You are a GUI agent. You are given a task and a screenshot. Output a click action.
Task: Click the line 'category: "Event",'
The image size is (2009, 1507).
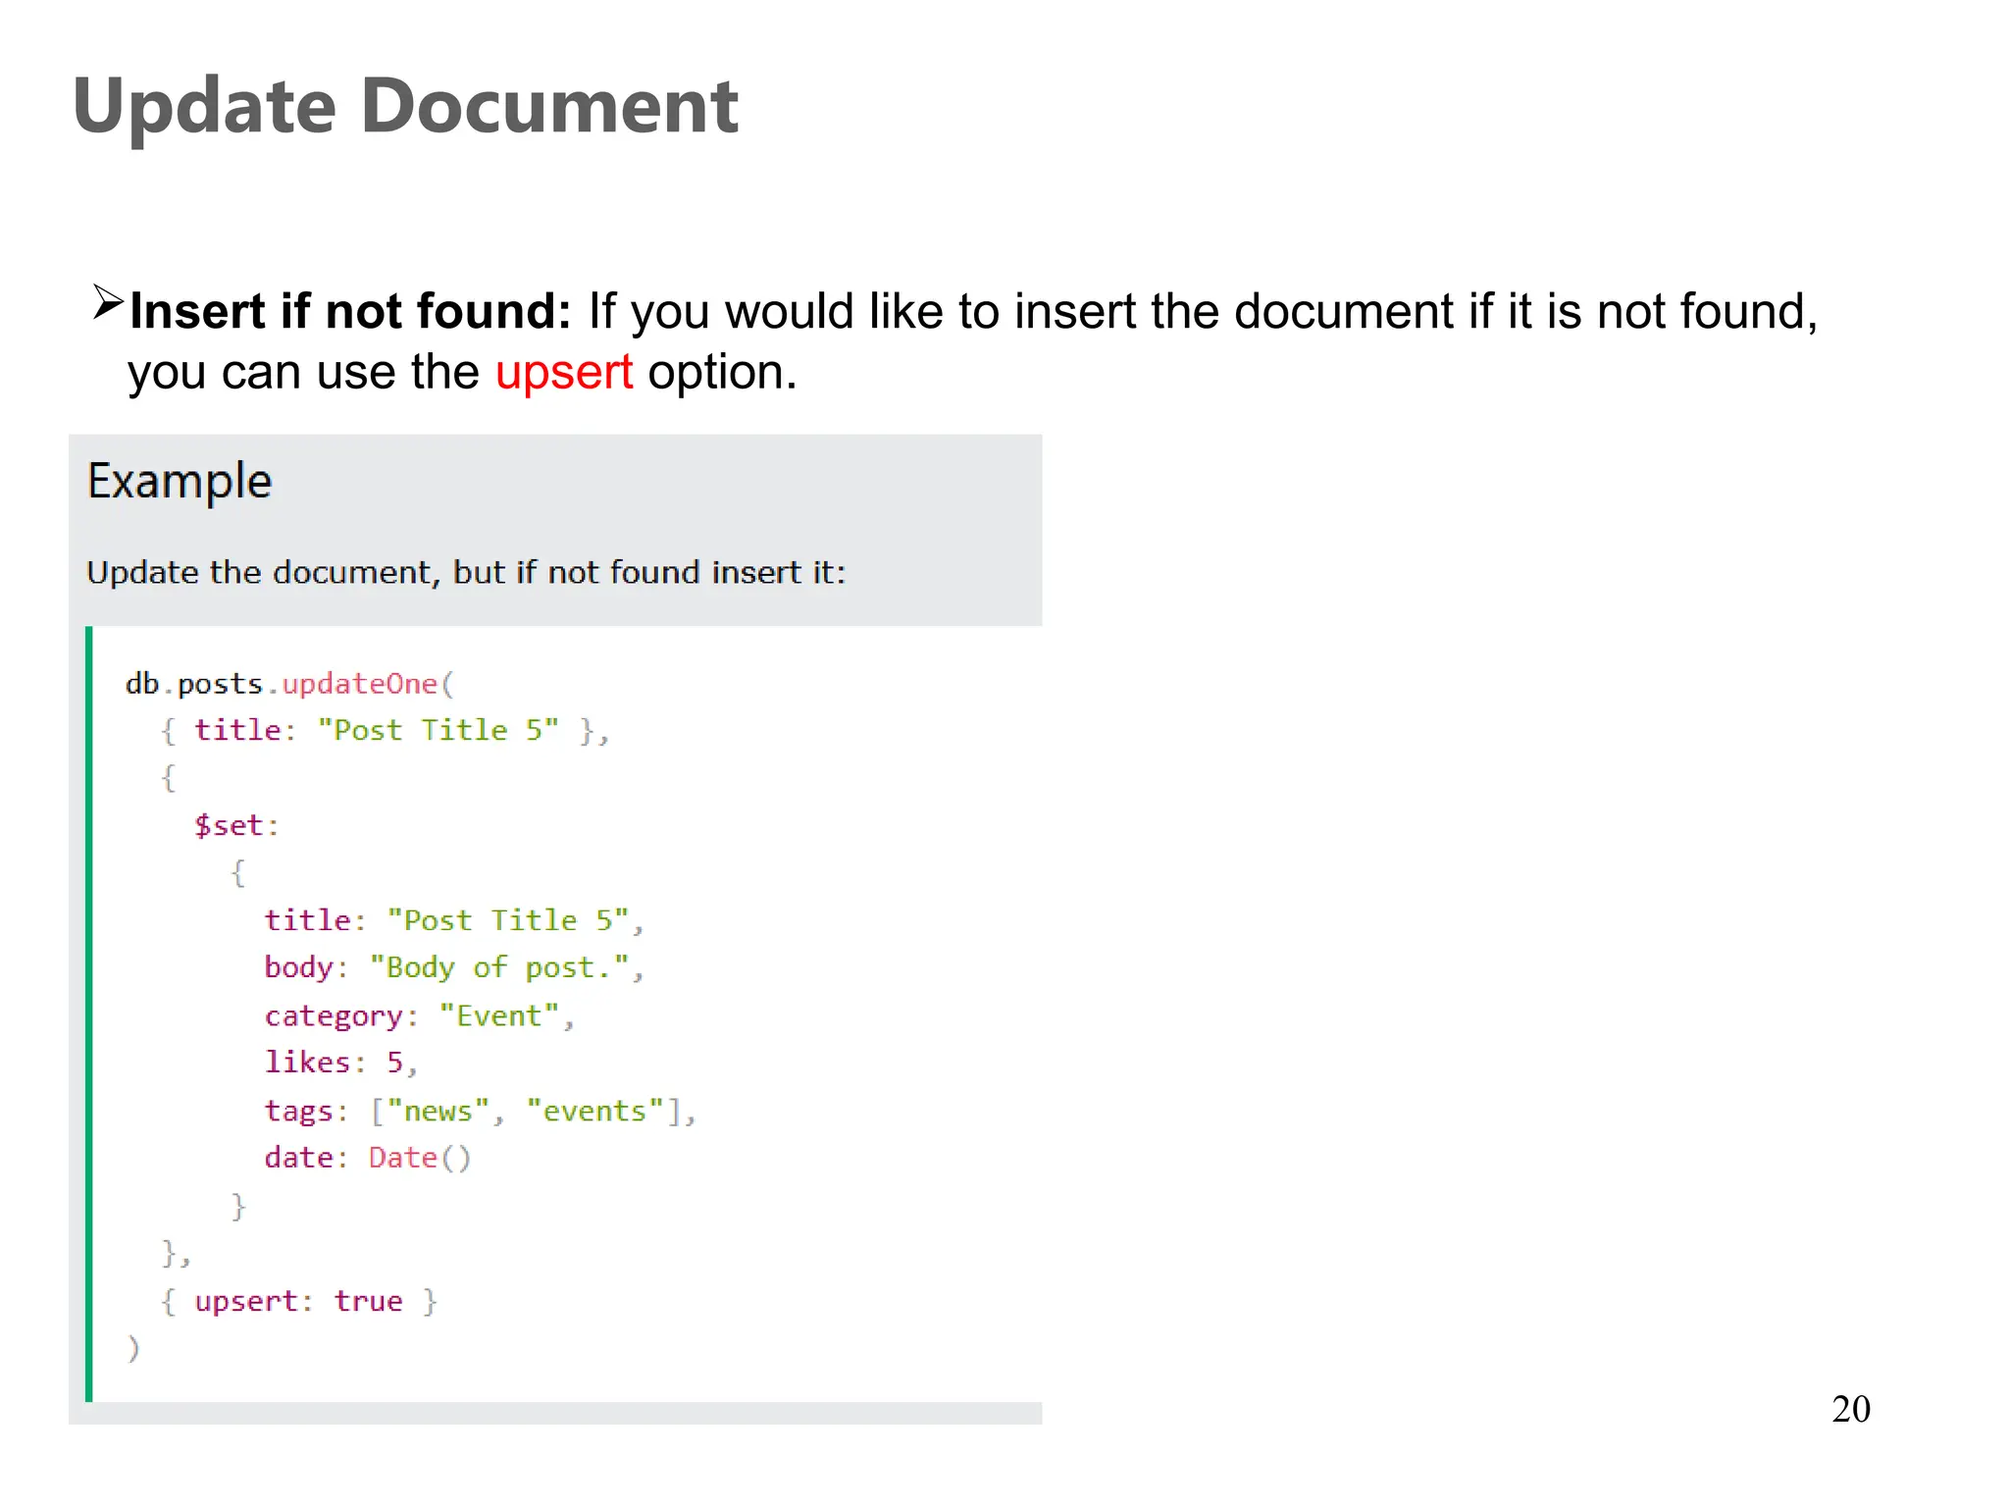click(419, 1015)
